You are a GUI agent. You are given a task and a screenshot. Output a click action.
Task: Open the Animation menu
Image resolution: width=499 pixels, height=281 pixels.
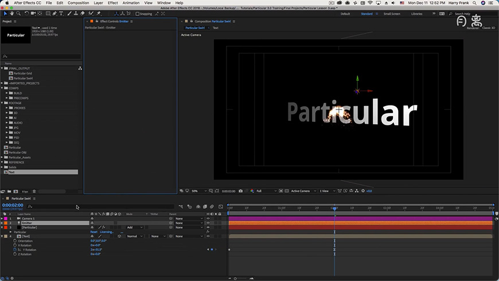(131, 3)
